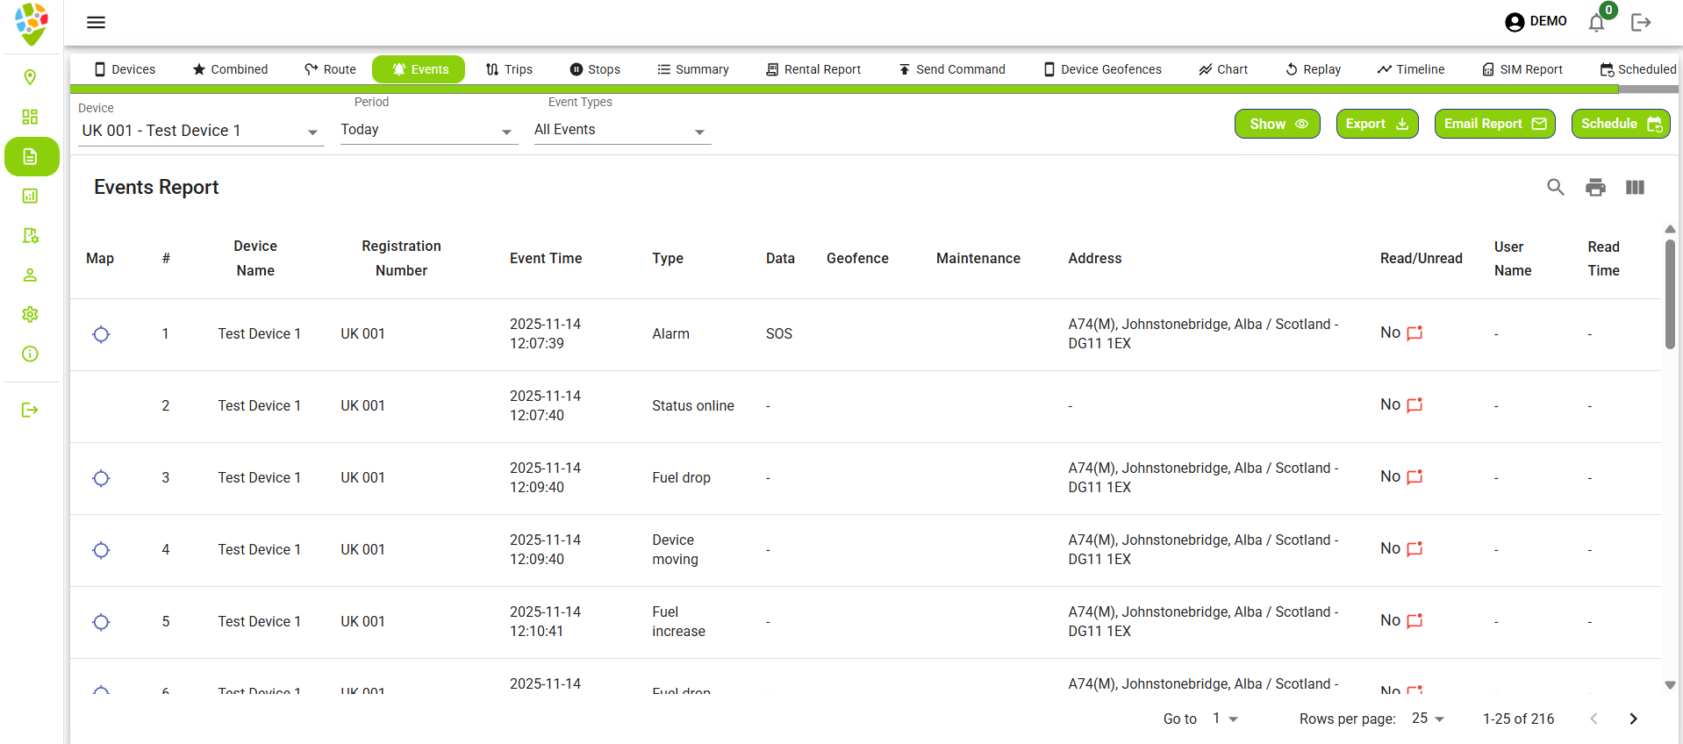Print the Events Report
This screenshot has width=1683, height=744.
(x=1595, y=187)
